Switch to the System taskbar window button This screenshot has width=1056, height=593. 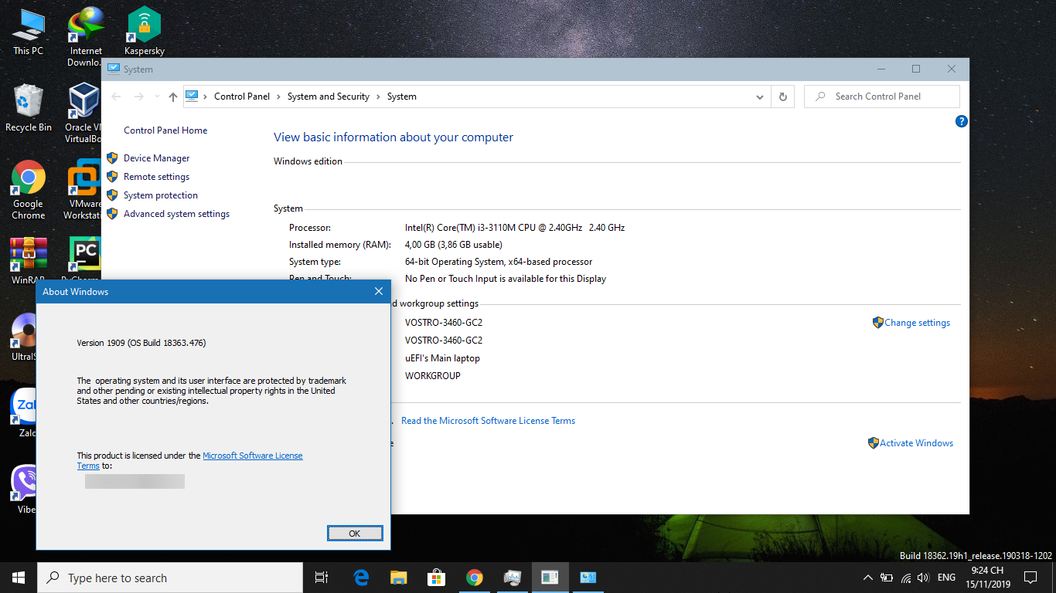point(588,578)
